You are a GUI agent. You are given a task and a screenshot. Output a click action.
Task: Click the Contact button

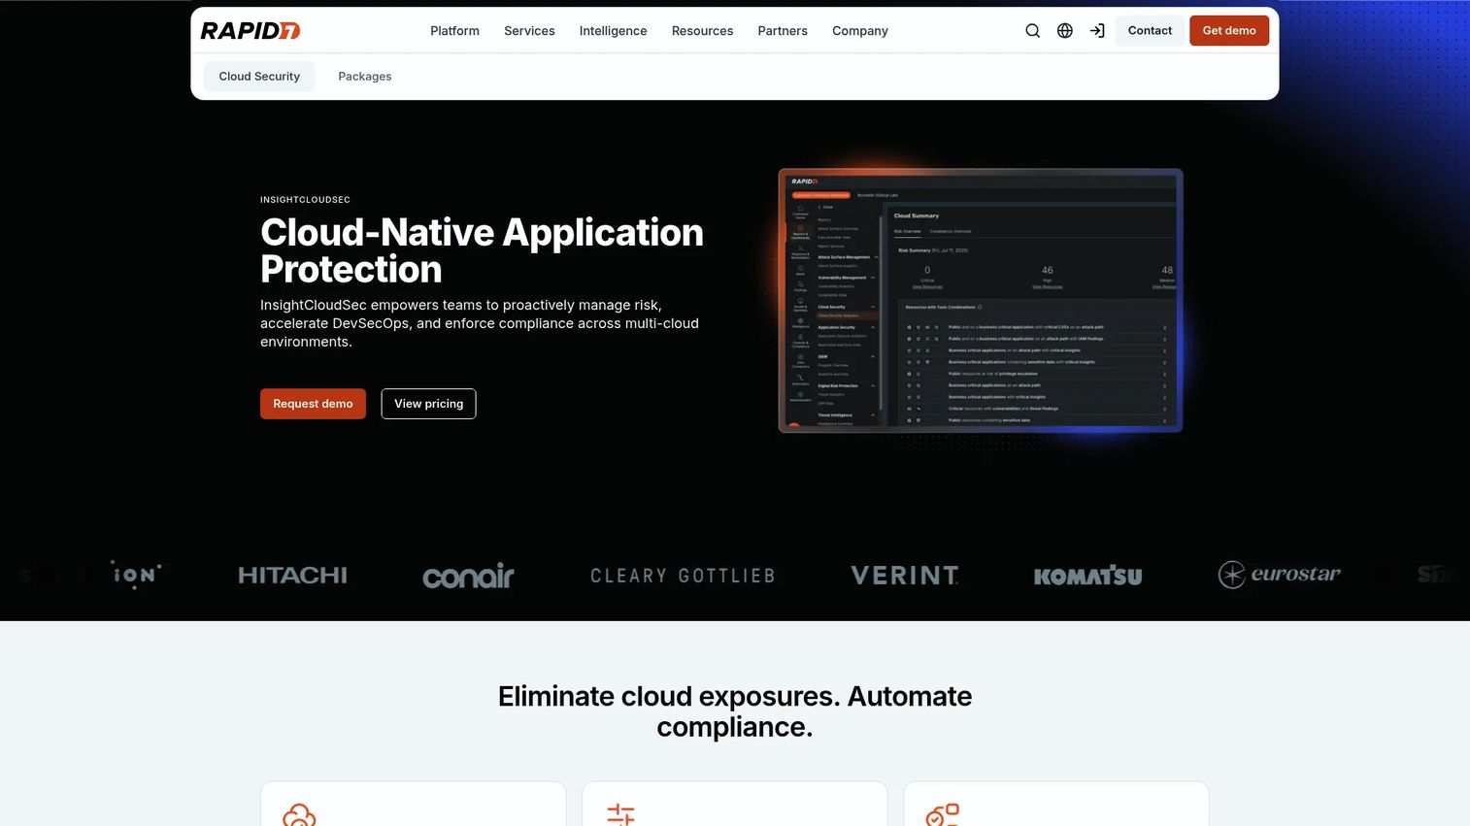(x=1150, y=30)
